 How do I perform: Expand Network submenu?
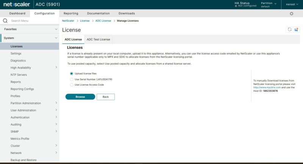pyautogui.click(x=56, y=153)
